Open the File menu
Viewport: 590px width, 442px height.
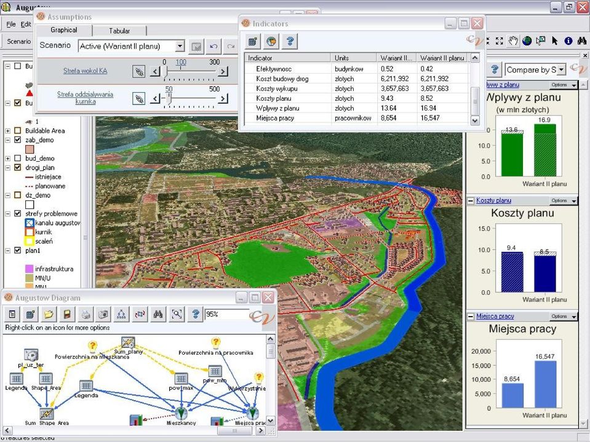coord(11,24)
